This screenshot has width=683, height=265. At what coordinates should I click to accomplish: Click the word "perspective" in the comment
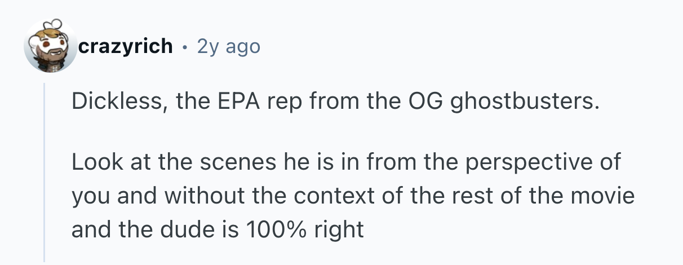[x=521, y=162]
